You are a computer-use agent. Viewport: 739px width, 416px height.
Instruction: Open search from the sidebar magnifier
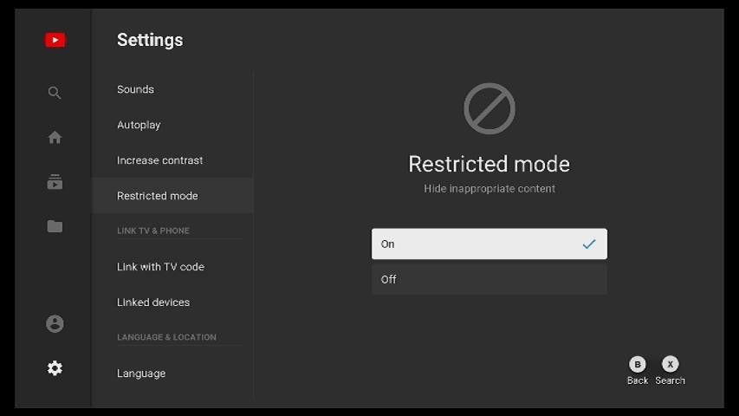pos(55,93)
